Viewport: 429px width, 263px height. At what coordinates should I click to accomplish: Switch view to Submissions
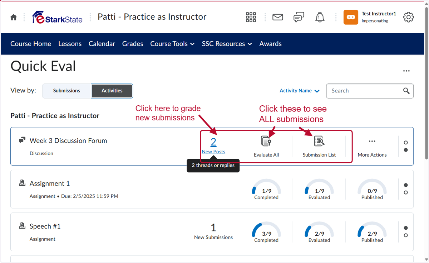[66, 91]
